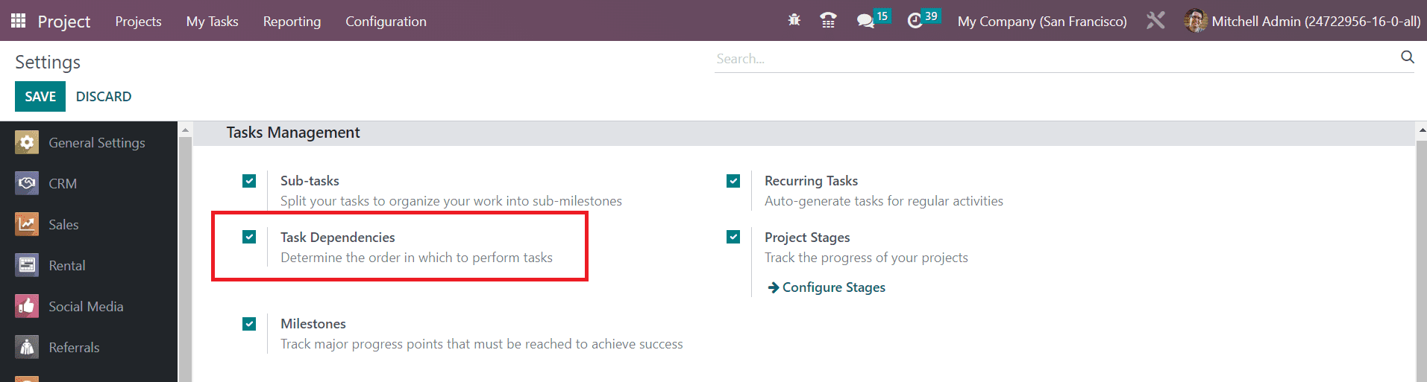The image size is (1427, 382).
Task: Go to My Tasks menu
Action: coord(212,22)
